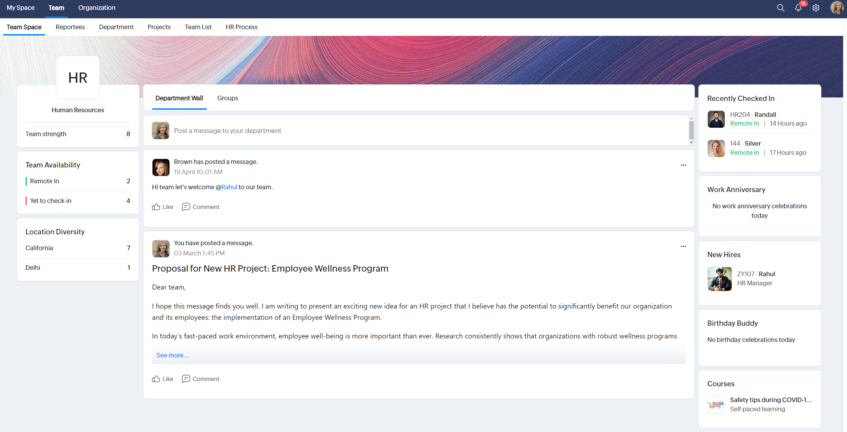The width and height of the screenshot is (847, 432).
Task: Like the Employee Wellness Program post
Action: click(x=163, y=379)
